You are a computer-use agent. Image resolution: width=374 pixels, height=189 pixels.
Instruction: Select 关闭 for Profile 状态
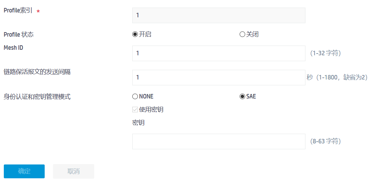click(242, 34)
